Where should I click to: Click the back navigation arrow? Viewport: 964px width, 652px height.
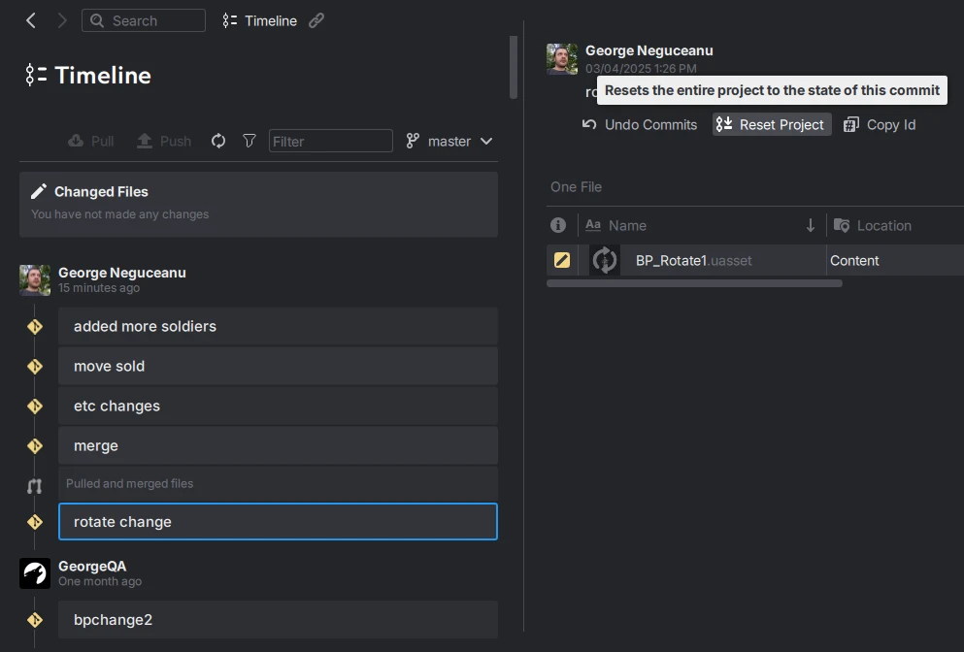(x=30, y=20)
